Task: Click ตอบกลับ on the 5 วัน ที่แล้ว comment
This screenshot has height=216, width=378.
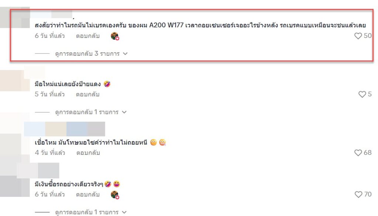Action: 88,94
